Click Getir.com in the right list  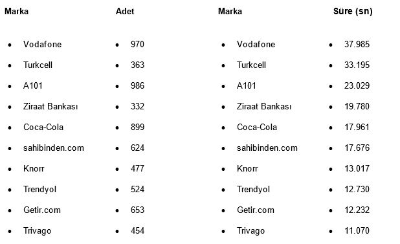click(x=256, y=210)
